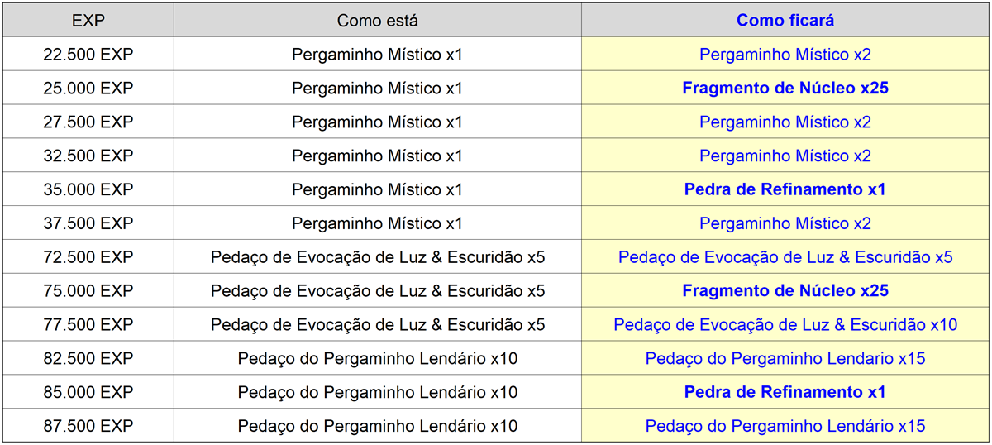Select "Pedaço do Pergaminho Lendário x15" in 87.500 row
Viewport: 992px width, 445px height.
click(785, 426)
